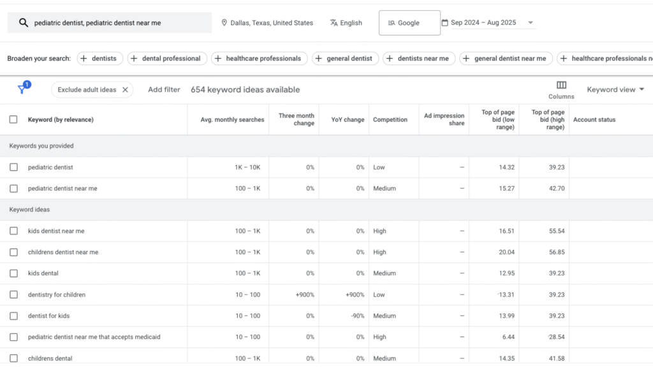Click the language translate icon

[334, 23]
